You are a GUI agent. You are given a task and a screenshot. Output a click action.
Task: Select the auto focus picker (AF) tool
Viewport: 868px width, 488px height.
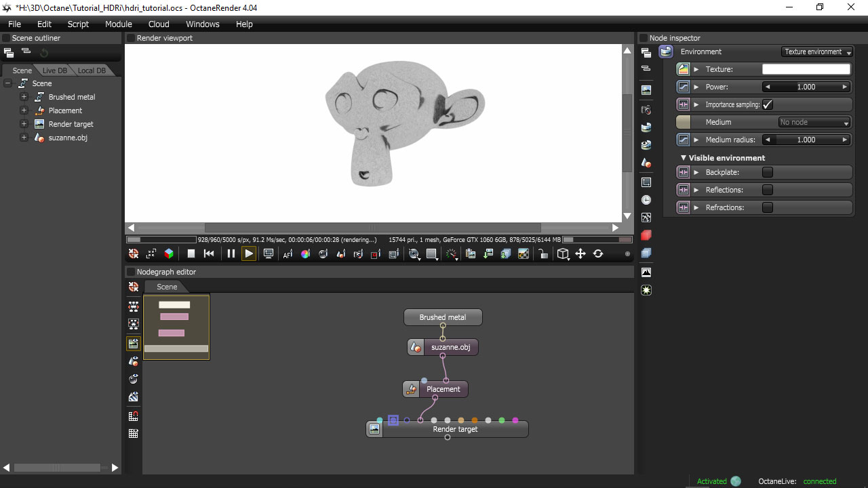(288, 253)
